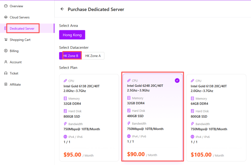Viewport: 251px width, 165px height.
Task: Click the Dedicated Server icon in sidebar
Action: pyautogui.click(x=6, y=28)
